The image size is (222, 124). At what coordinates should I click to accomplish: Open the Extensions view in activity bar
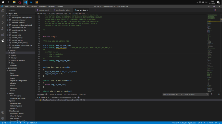click(x=3, y=35)
